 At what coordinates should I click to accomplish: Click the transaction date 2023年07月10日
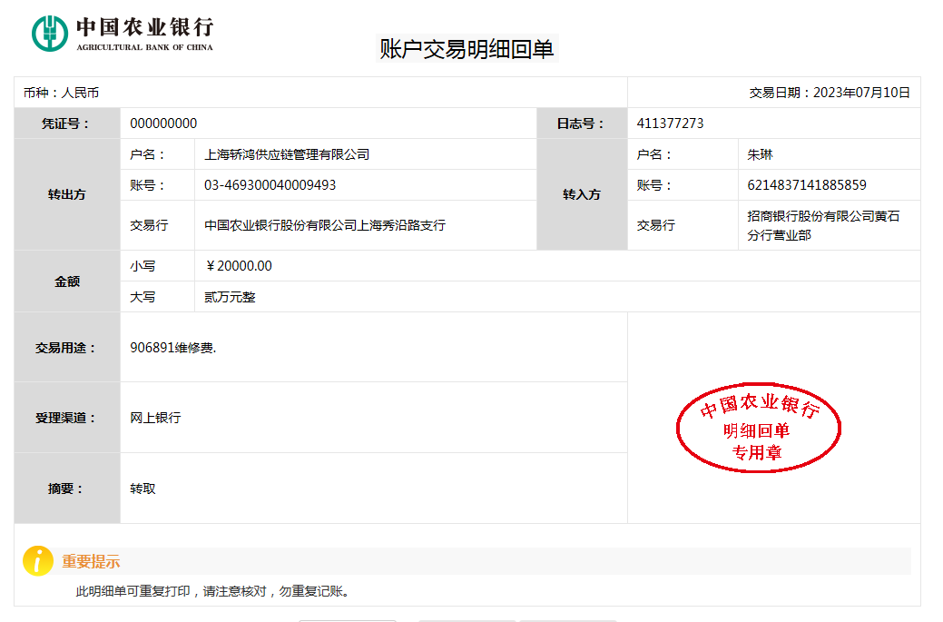(x=829, y=93)
